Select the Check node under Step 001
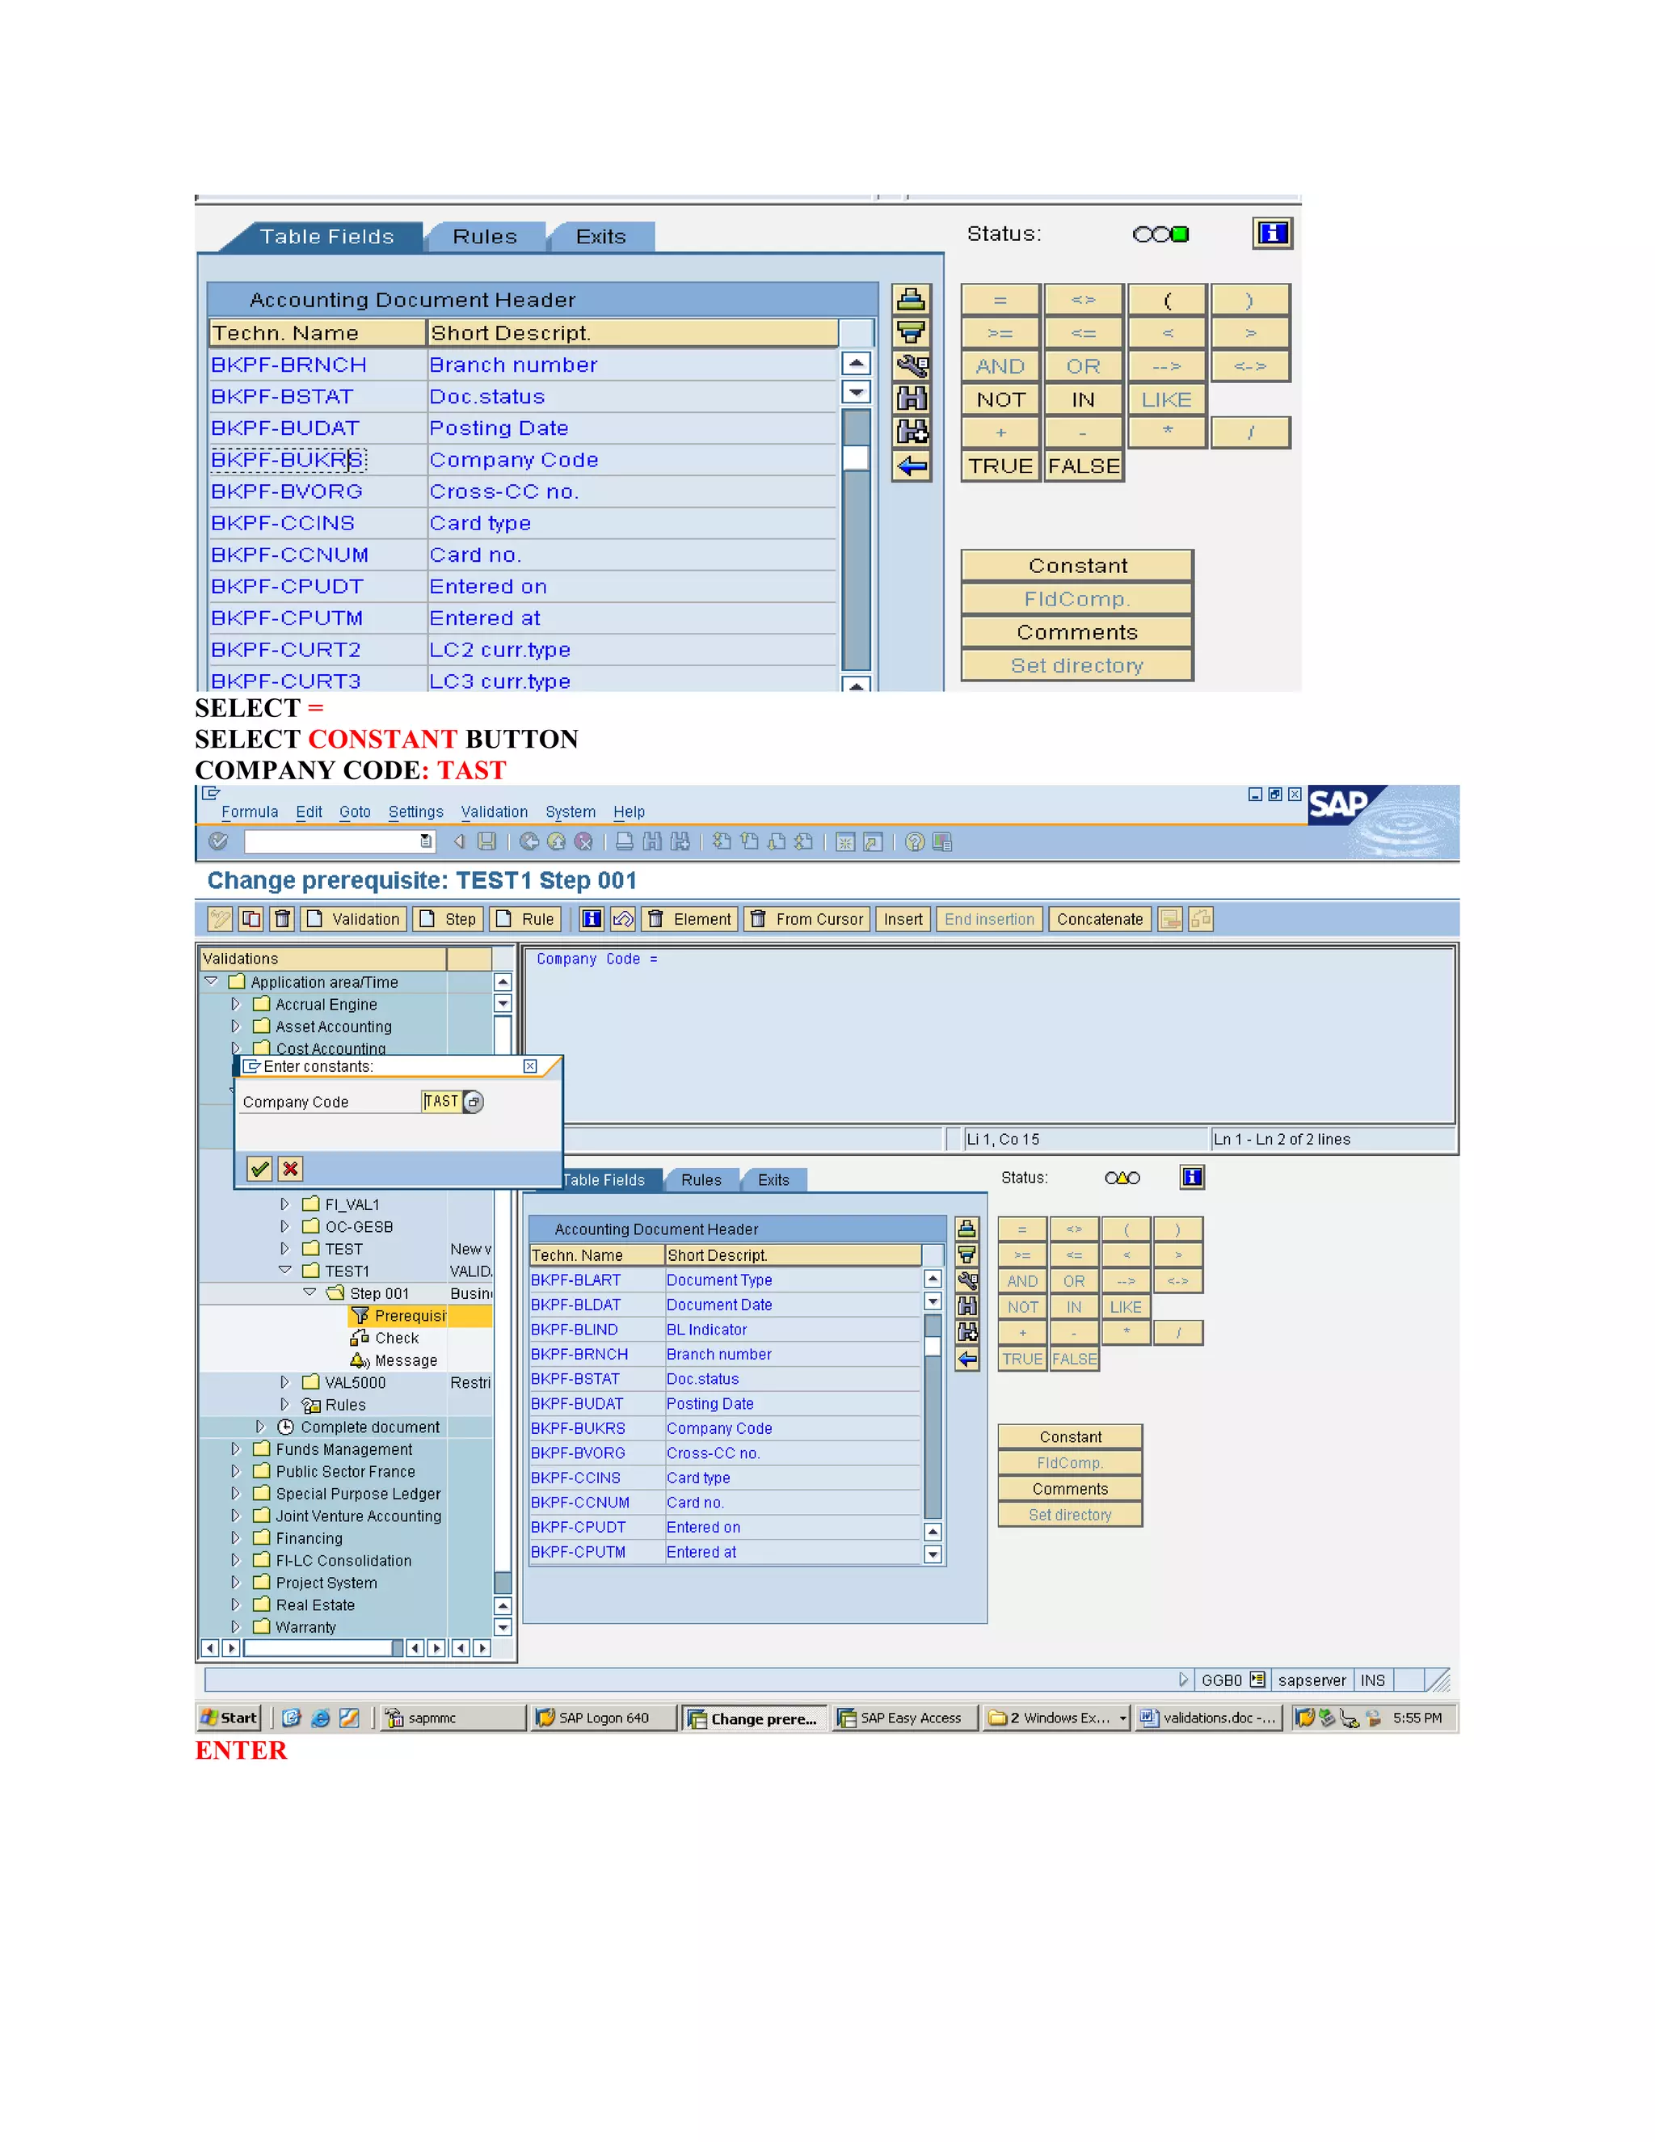This screenshot has height=2142, width=1655. [x=396, y=1338]
